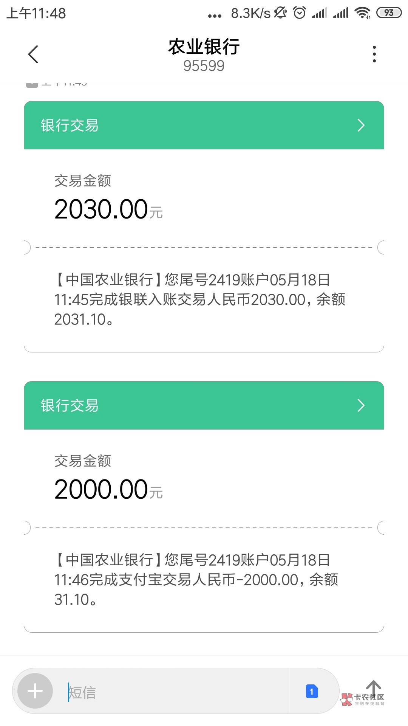
Task: Tap the battery 93 indicator
Action: pyautogui.click(x=389, y=13)
